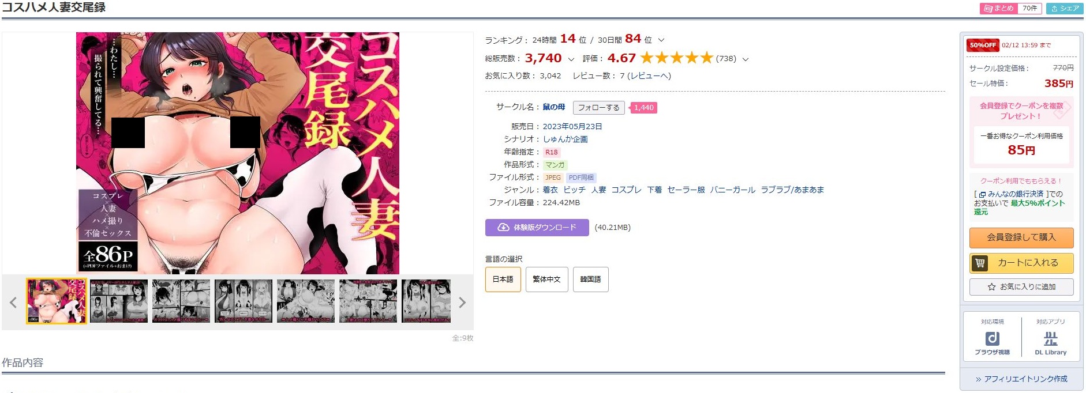
Task: Click the 体験版ダウンロード button
Action: click(537, 228)
